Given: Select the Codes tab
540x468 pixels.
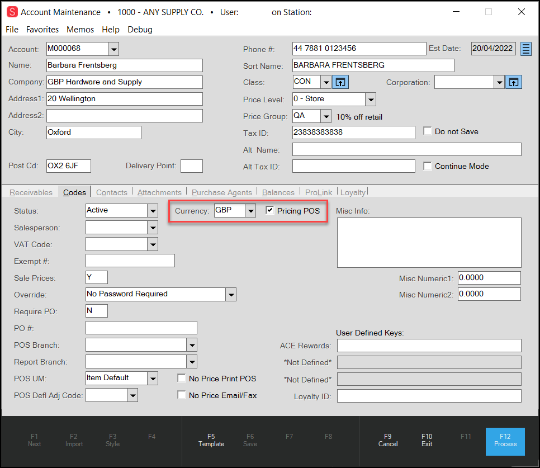Looking at the screenshot, I should tap(74, 192).
